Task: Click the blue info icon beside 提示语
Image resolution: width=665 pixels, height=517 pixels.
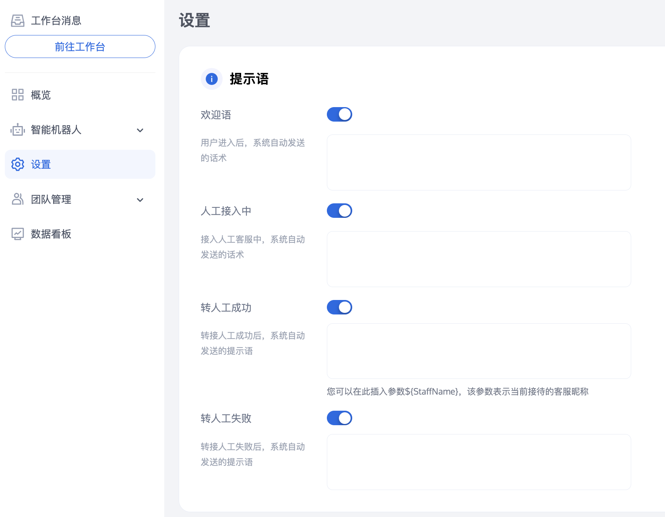Action: (212, 79)
